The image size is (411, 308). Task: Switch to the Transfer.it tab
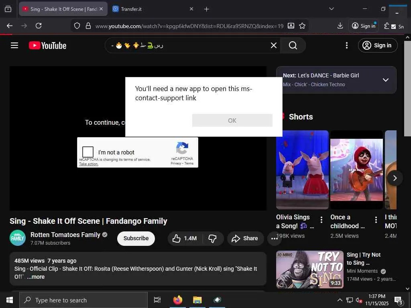coord(149,9)
